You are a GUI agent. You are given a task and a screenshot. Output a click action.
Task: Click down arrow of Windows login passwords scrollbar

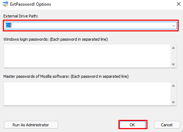[173, 65]
